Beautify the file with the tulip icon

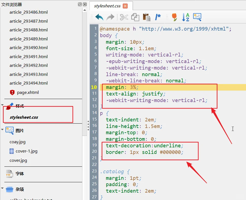tap(175, 17)
